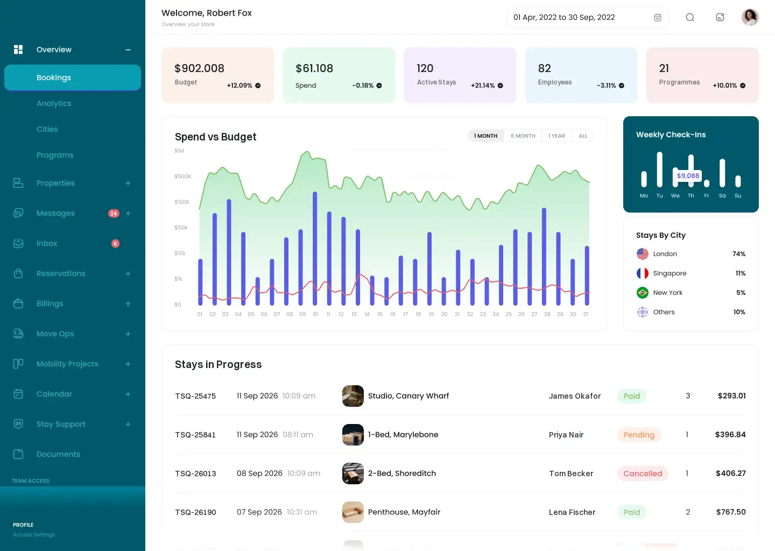Open the user profile avatar

click(x=750, y=17)
